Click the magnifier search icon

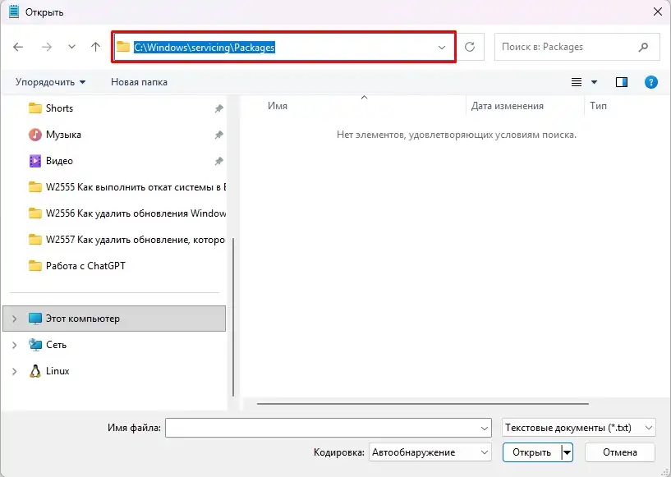(643, 47)
